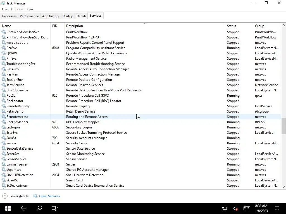Select the RpcEptMapper service row

[x=141, y=122]
